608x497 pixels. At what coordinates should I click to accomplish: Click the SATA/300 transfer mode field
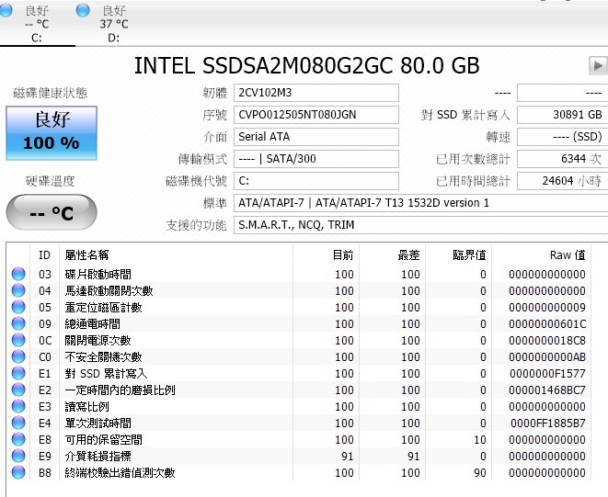[316, 159]
